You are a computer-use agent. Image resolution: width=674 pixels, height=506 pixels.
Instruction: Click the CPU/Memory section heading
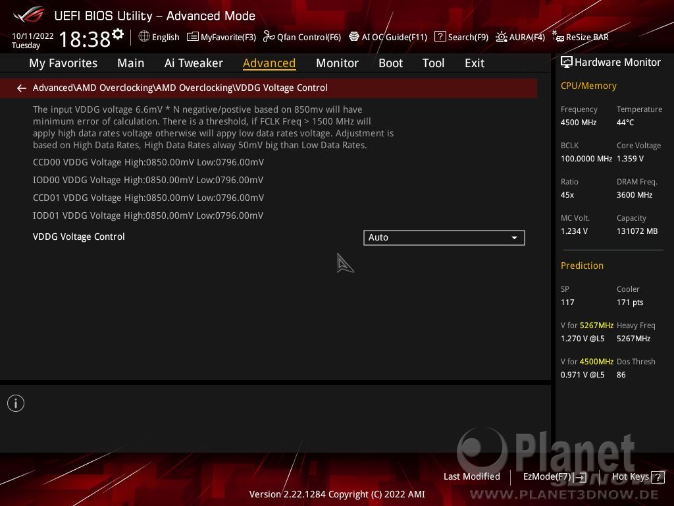click(588, 86)
